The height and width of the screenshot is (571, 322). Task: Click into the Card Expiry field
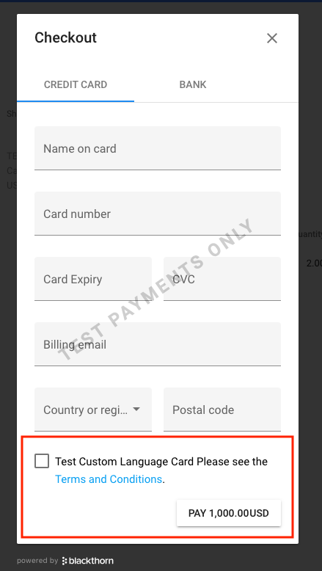click(x=93, y=279)
